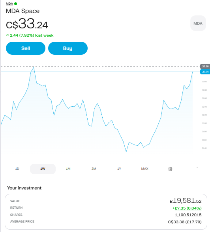Select the 1Y chart period

click(x=119, y=169)
